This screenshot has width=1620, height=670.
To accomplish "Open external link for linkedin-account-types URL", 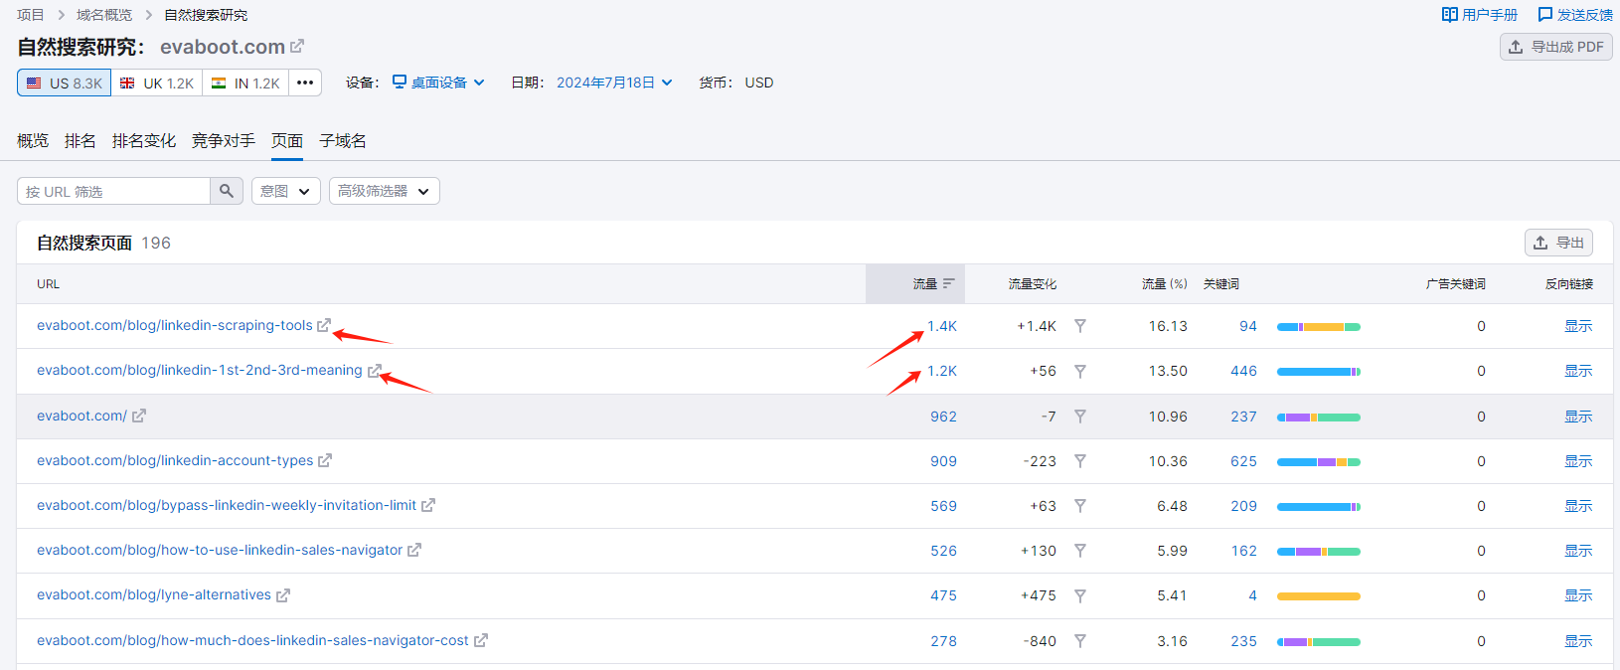I will pyautogui.click(x=325, y=460).
